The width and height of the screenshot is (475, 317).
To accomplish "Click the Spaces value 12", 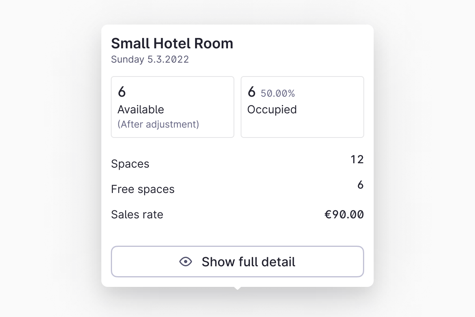I will (x=357, y=159).
